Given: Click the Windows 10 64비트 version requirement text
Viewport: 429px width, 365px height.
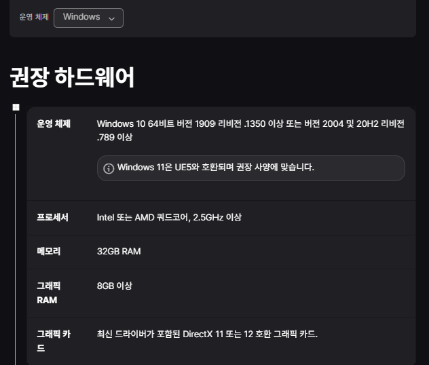Looking at the screenshot, I should point(250,130).
